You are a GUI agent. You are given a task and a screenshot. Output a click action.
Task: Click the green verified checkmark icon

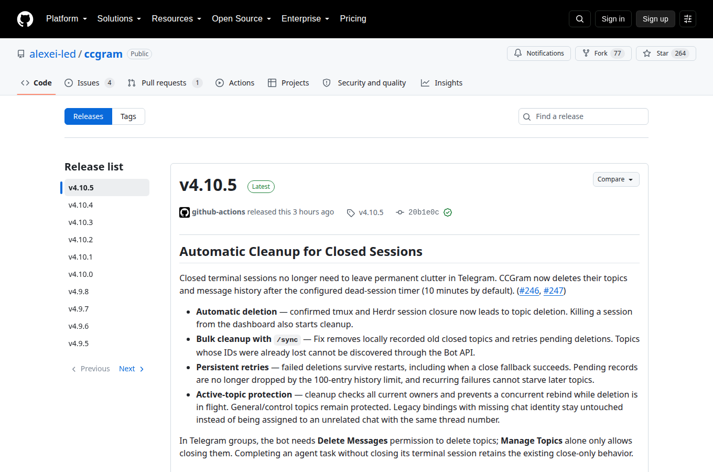pos(448,212)
